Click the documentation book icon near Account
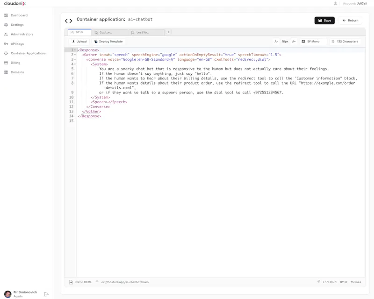Screen dimensions: 374x299 pyautogui.click(x=335, y=4)
